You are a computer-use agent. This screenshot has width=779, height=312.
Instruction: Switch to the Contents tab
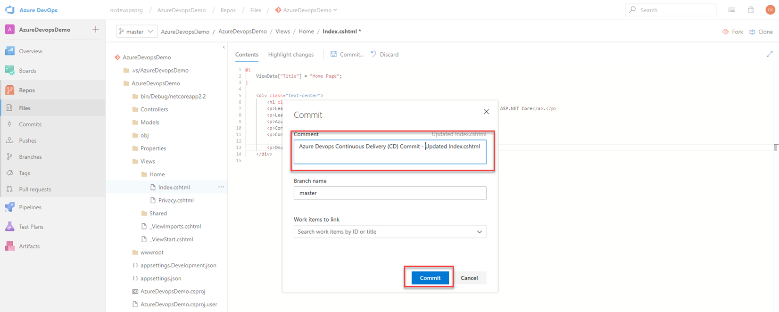click(247, 55)
